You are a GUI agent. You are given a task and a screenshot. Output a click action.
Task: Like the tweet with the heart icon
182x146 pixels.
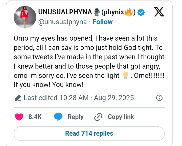tap(19, 117)
